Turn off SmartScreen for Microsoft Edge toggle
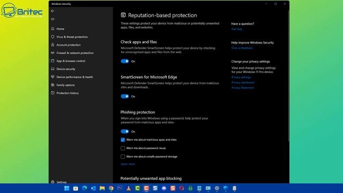 (x=125, y=96)
